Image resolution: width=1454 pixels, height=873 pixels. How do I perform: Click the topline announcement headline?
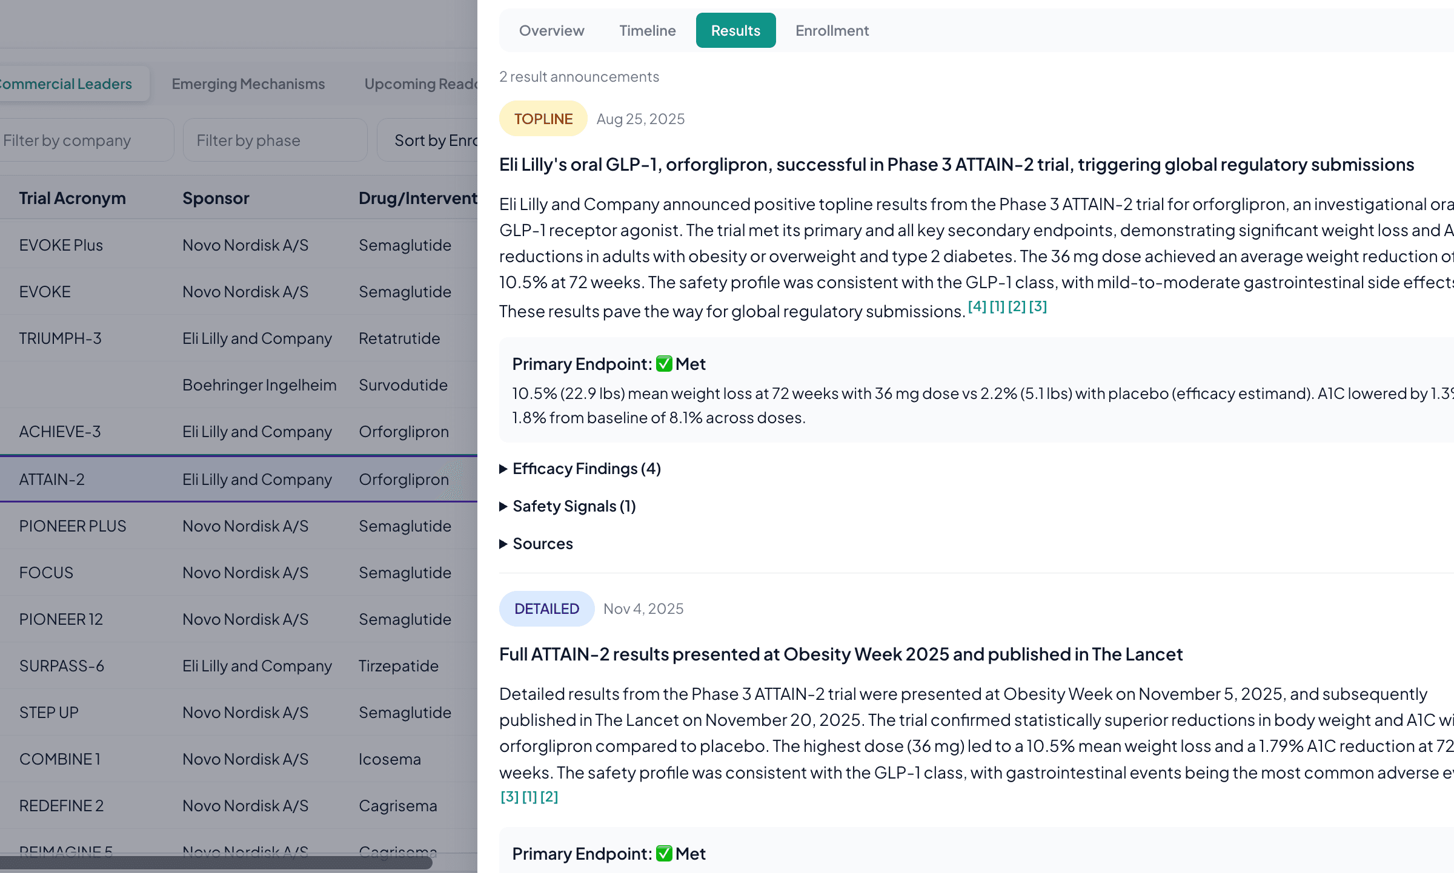click(957, 165)
